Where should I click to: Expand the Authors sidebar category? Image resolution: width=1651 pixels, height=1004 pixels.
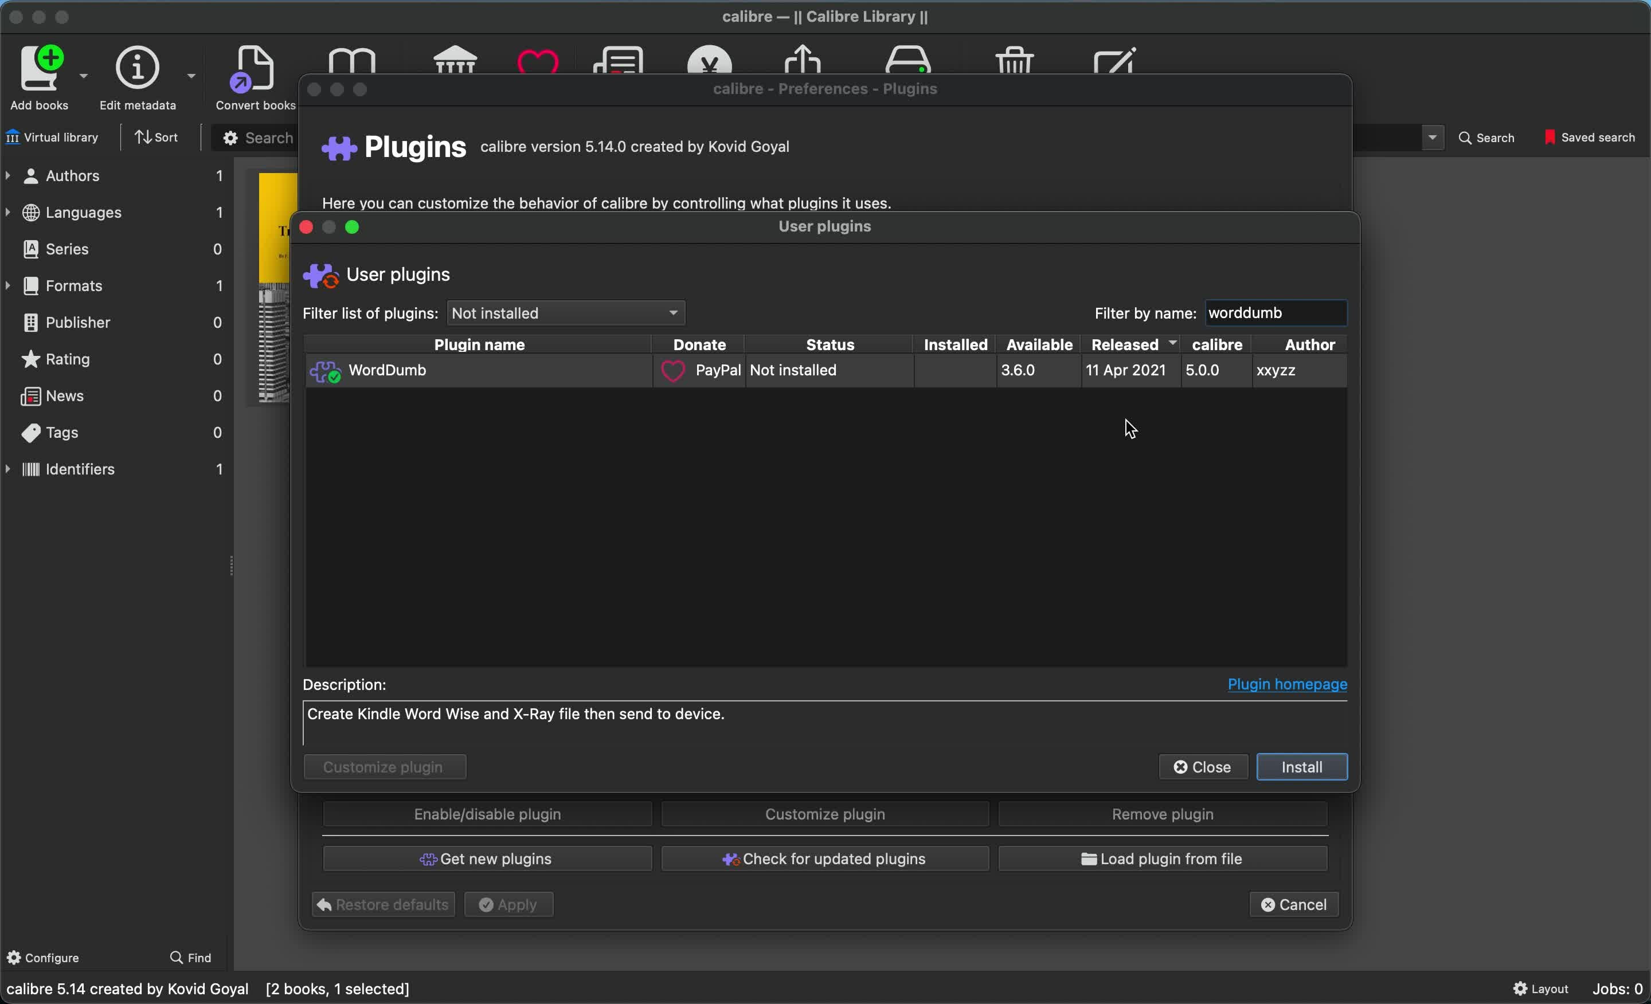point(12,174)
